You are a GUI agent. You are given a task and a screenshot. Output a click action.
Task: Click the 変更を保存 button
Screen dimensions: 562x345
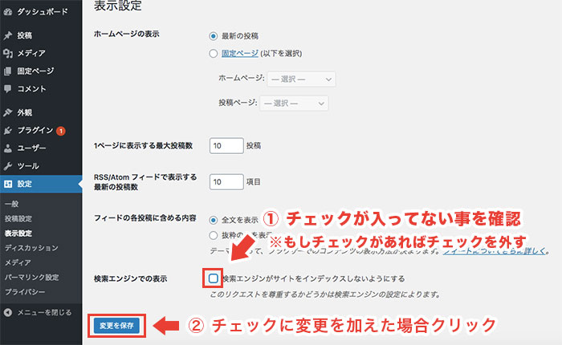pos(117,326)
